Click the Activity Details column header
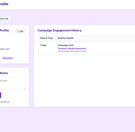135x132 pixels. click(66, 38)
